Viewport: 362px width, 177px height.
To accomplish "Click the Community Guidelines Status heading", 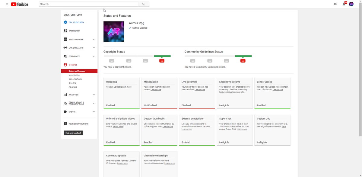I will click(x=204, y=52).
